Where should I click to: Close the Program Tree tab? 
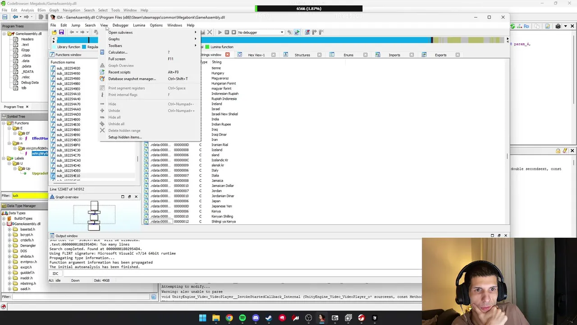tap(27, 107)
